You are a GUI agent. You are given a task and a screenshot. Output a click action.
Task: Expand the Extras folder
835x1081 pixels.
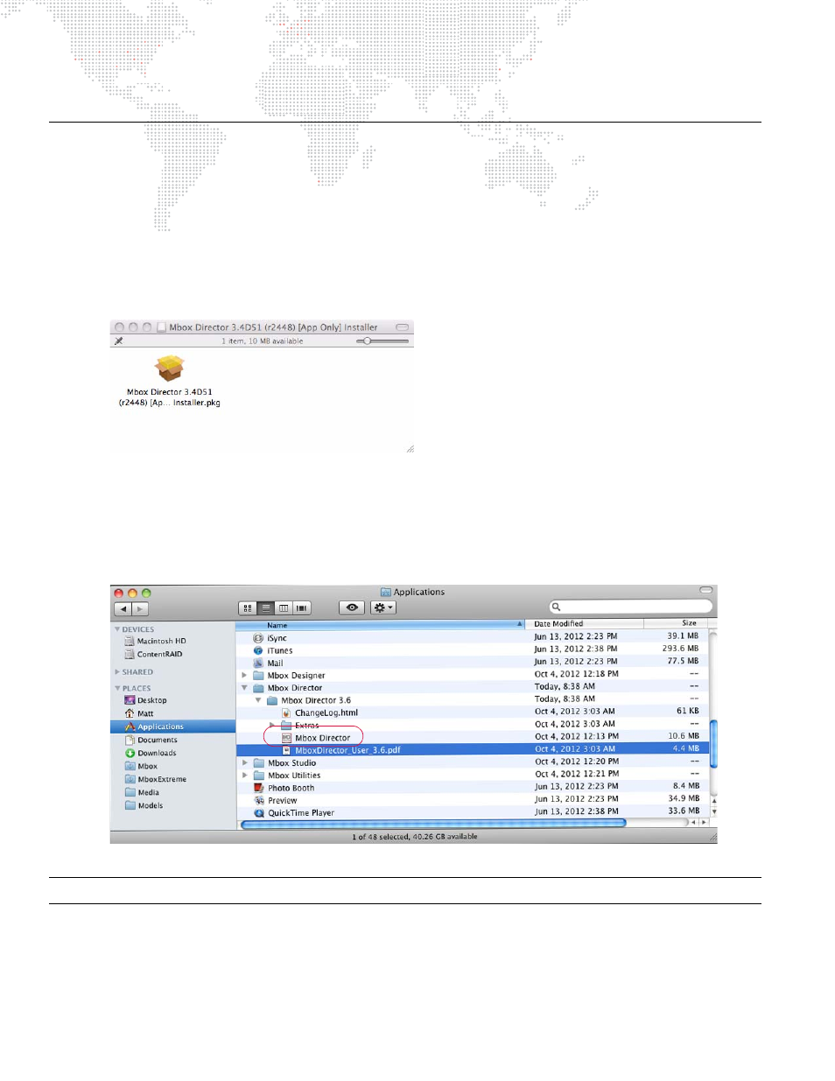coord(272,725)
